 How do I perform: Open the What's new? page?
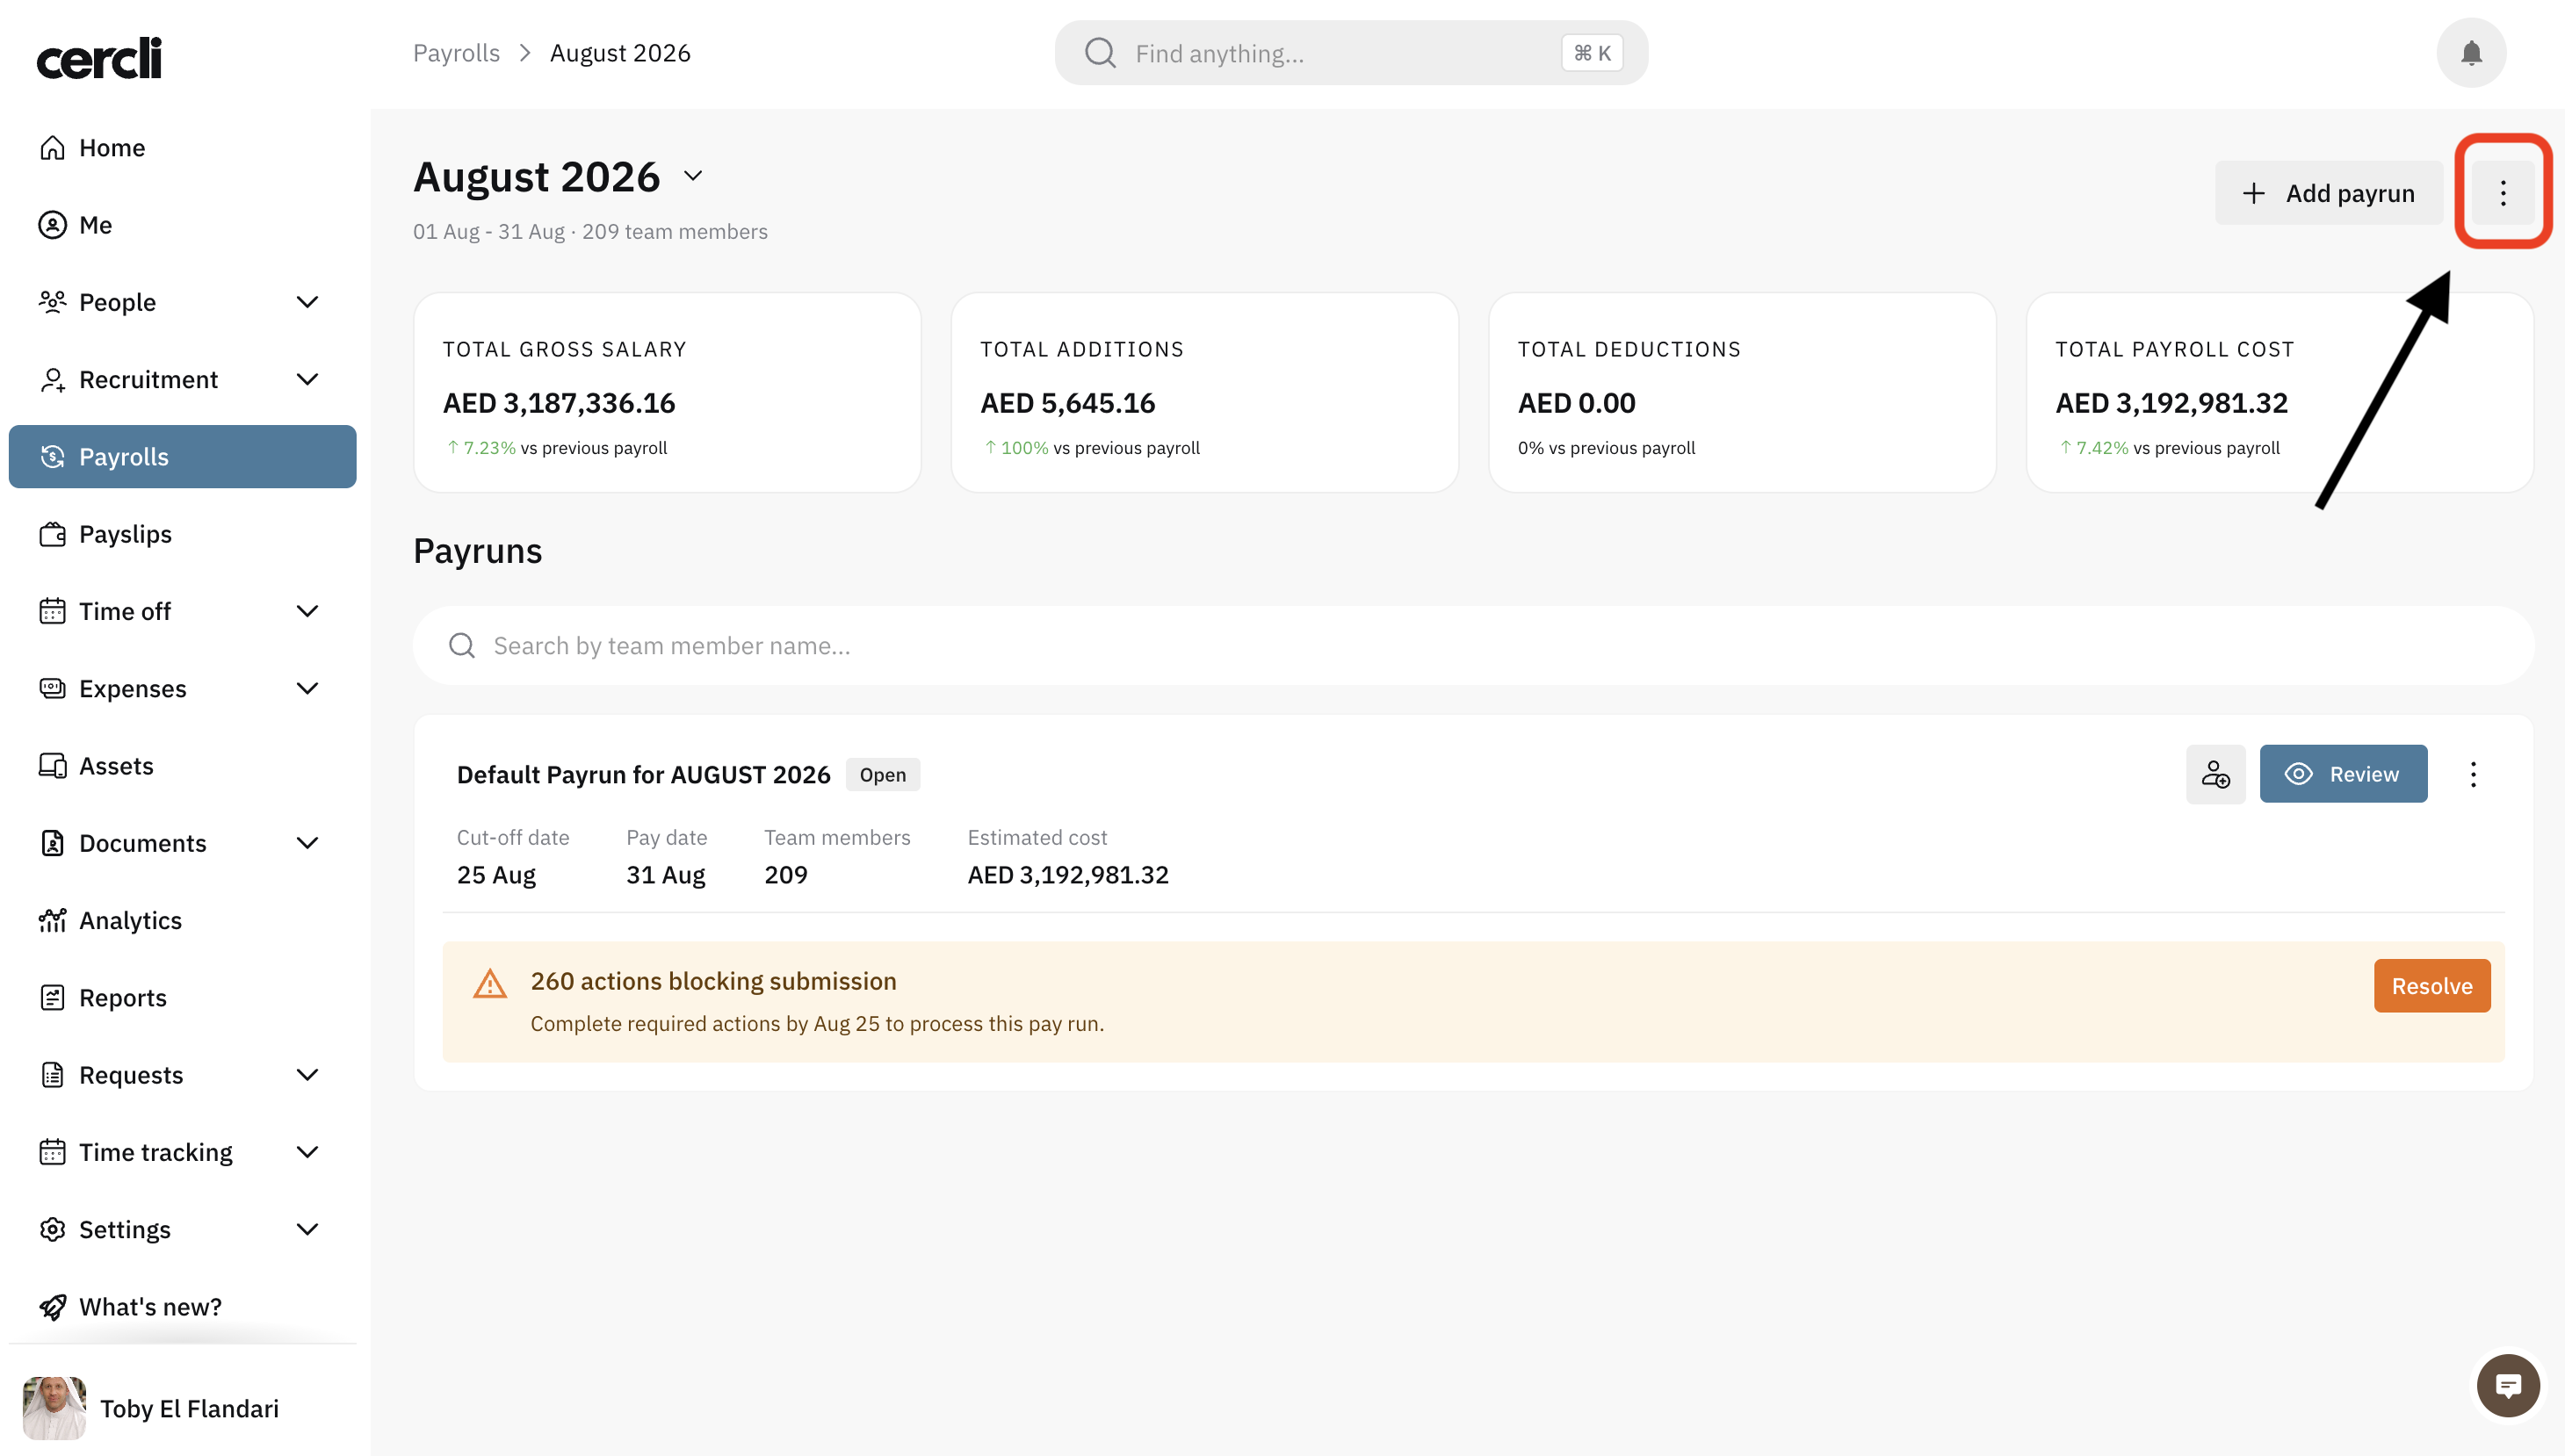(182, 1307)
